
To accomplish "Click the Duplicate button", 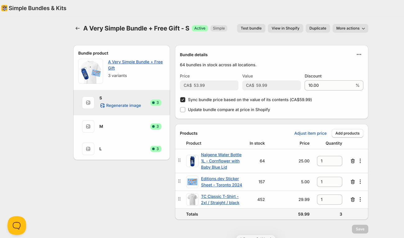I will pos(318,28).
